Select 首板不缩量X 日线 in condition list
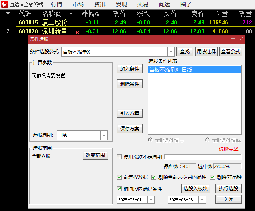The height and width of the screenshot is (211, 255). [195, 70]
